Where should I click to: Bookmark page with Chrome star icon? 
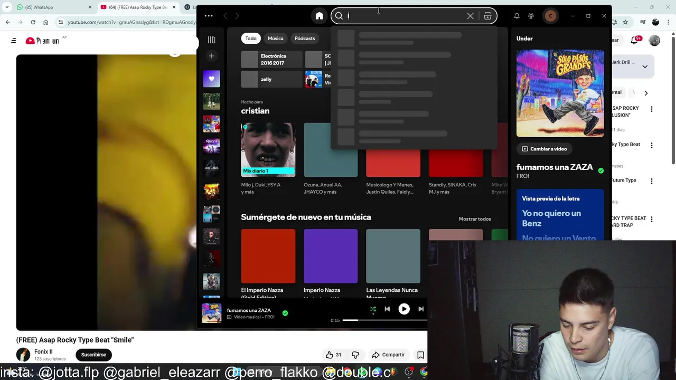tap(625, 22)
